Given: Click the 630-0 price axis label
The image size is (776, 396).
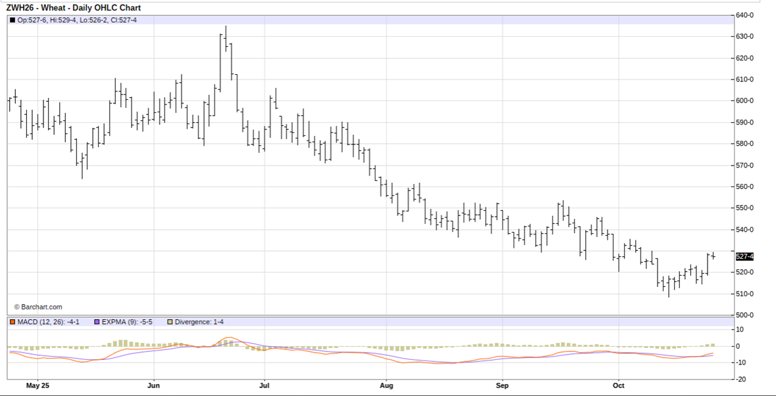Looking at the screenshot, I should [x=745, y=37].
